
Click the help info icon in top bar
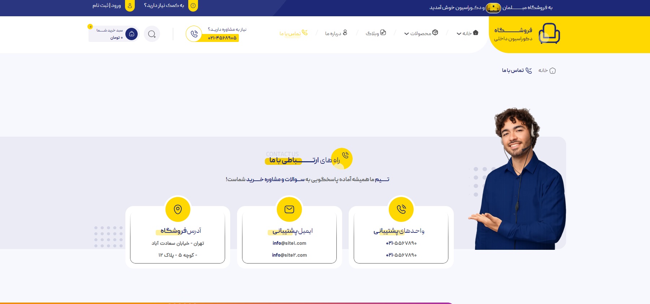(x=193, y=5)
